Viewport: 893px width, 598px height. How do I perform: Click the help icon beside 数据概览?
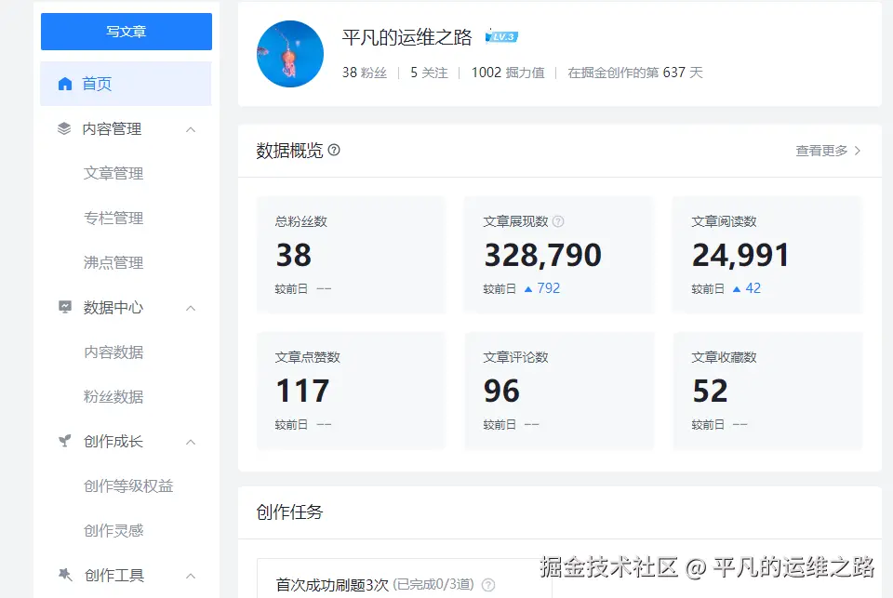click(334, 150)
